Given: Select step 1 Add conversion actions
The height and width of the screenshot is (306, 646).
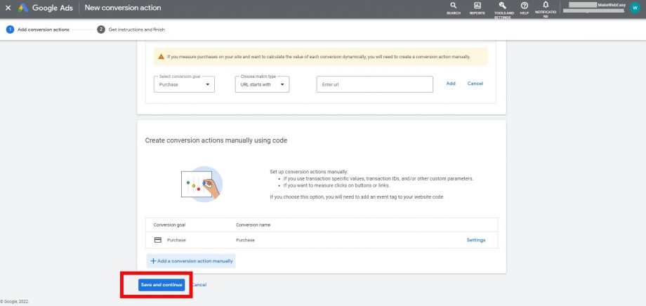Looking at the screenshot, I should pos(39,29).
